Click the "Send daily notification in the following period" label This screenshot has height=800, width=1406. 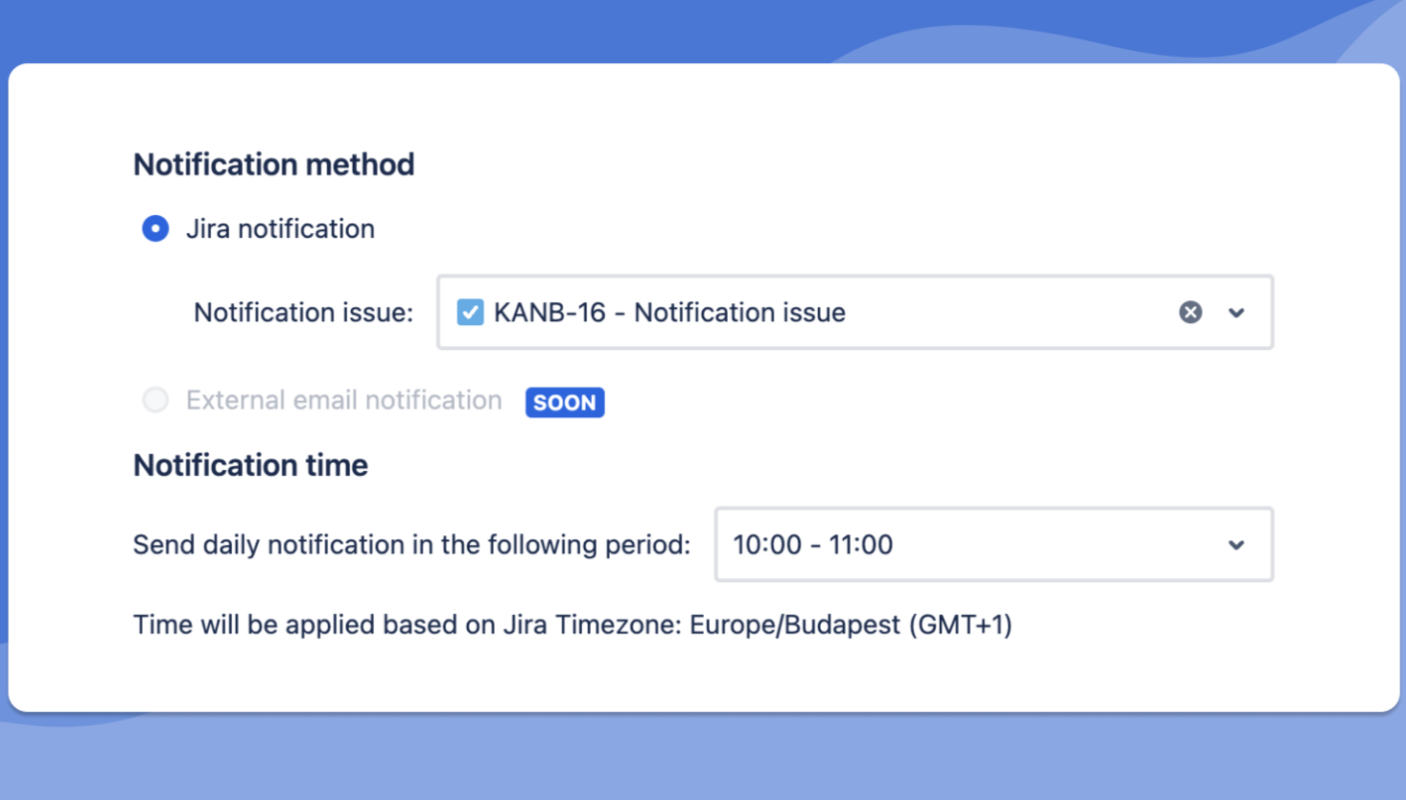(411, 545)
